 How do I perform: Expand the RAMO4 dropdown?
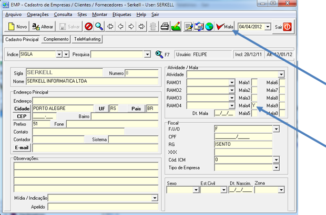coord(232,105)
